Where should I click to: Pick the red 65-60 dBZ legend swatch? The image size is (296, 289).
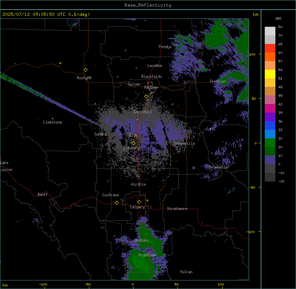coord(270,48)
